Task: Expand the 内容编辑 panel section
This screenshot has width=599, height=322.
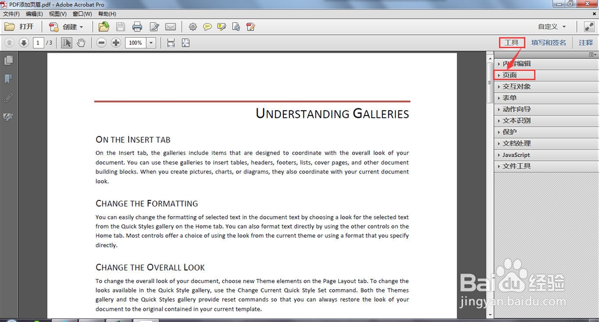Action: (x=546, y=63)
